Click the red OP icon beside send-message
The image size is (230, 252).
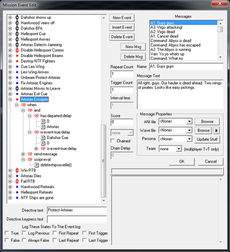click(30, 154)
